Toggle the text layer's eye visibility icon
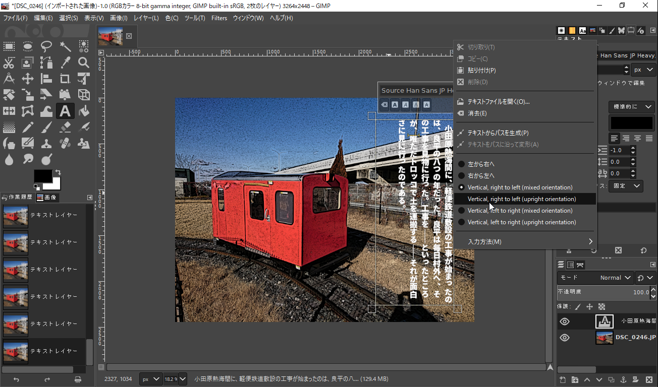Screen dimensions: 658x387 point(565,321)
